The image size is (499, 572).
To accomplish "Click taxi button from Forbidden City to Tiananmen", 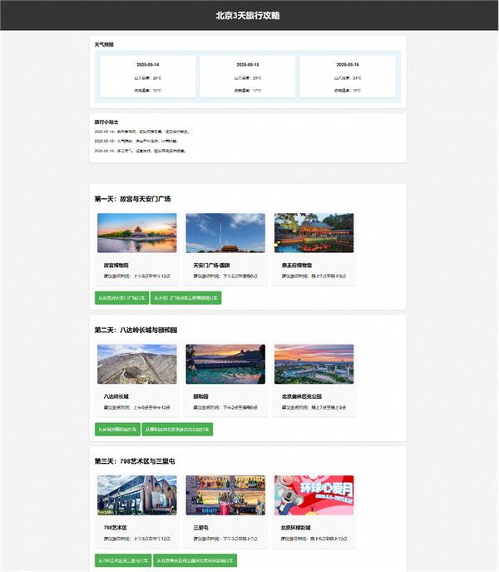I will pyautogui.click(x=121, y=298).
